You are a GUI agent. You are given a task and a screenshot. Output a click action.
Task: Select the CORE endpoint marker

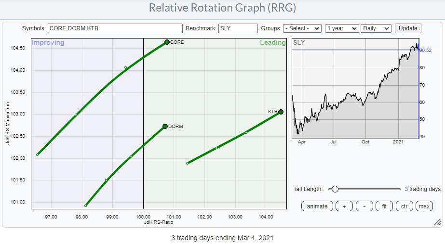click(x=167, y=42)
